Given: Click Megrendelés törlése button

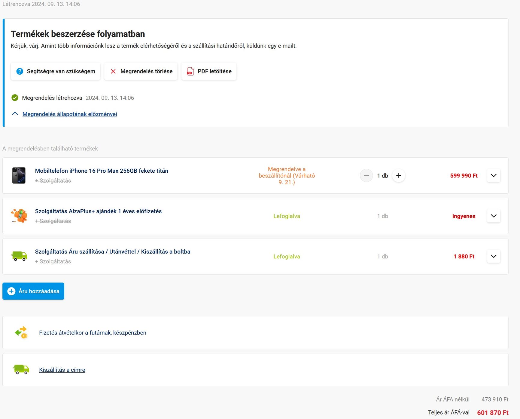Looking at the screenshot, I should click(x=141, y=71).
